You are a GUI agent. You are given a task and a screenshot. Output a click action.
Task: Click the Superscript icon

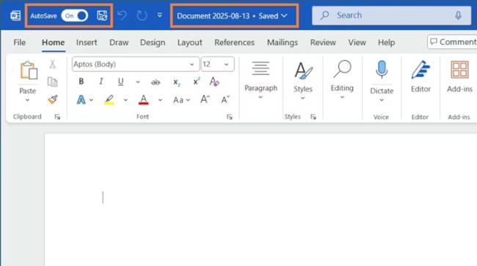pos(197,82)
